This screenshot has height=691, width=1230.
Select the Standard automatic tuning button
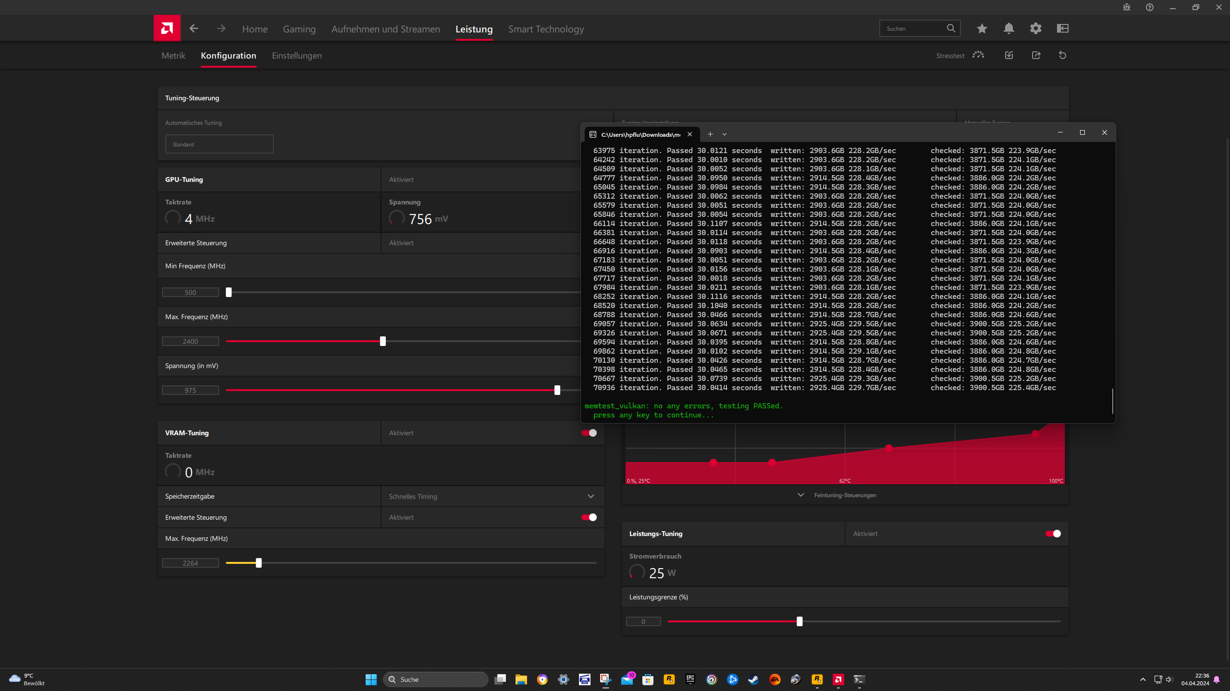tap(219, 144)
